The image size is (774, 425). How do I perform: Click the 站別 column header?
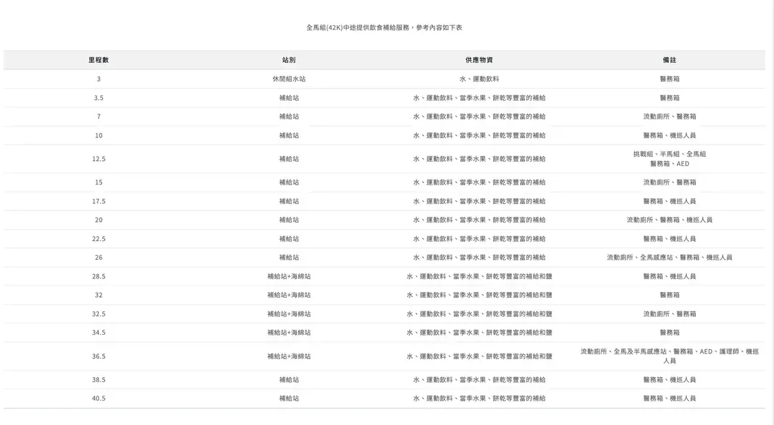289,60
